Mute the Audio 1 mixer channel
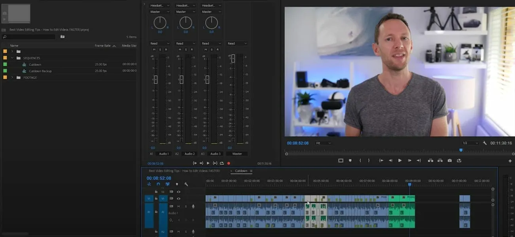 pyautogui.click(x=154, y=49)
